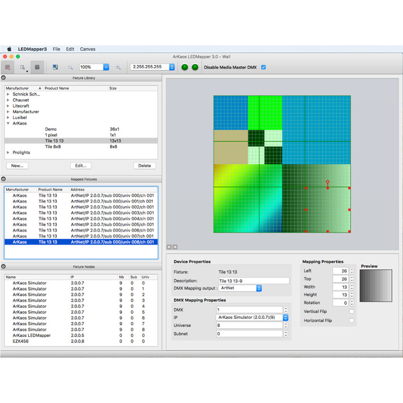This screenshot has height=403, width=403.
Task: Click the first green DMX status indicator
Action: tap(184, 67)
